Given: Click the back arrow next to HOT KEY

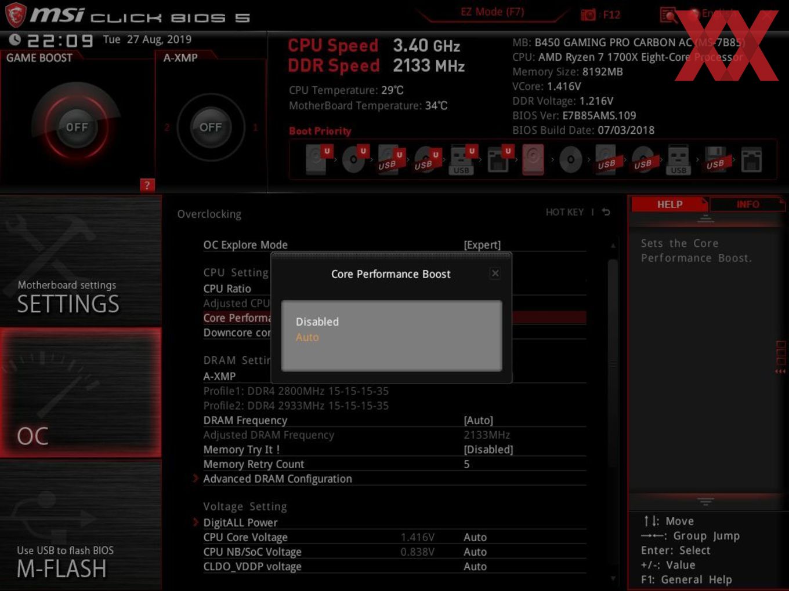Looking at the screenshot, I should [x=606, y=212].
